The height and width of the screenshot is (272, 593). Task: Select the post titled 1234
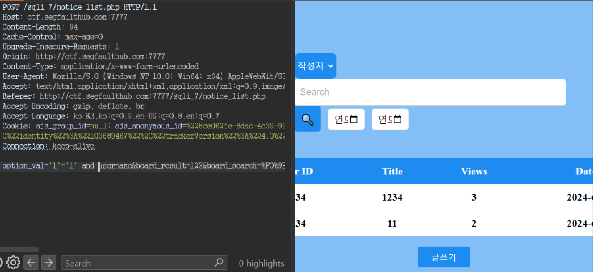click(x=392, y=197)
